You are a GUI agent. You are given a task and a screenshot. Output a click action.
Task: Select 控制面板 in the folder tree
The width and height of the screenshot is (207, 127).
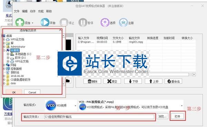(16, 69)
